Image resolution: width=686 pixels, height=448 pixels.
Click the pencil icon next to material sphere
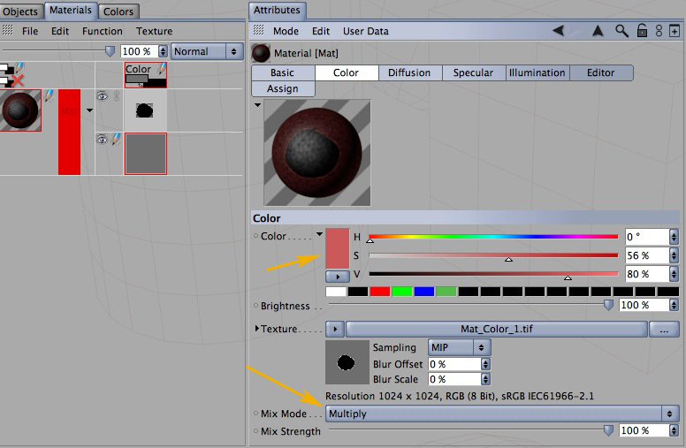[x=49, y=95]
